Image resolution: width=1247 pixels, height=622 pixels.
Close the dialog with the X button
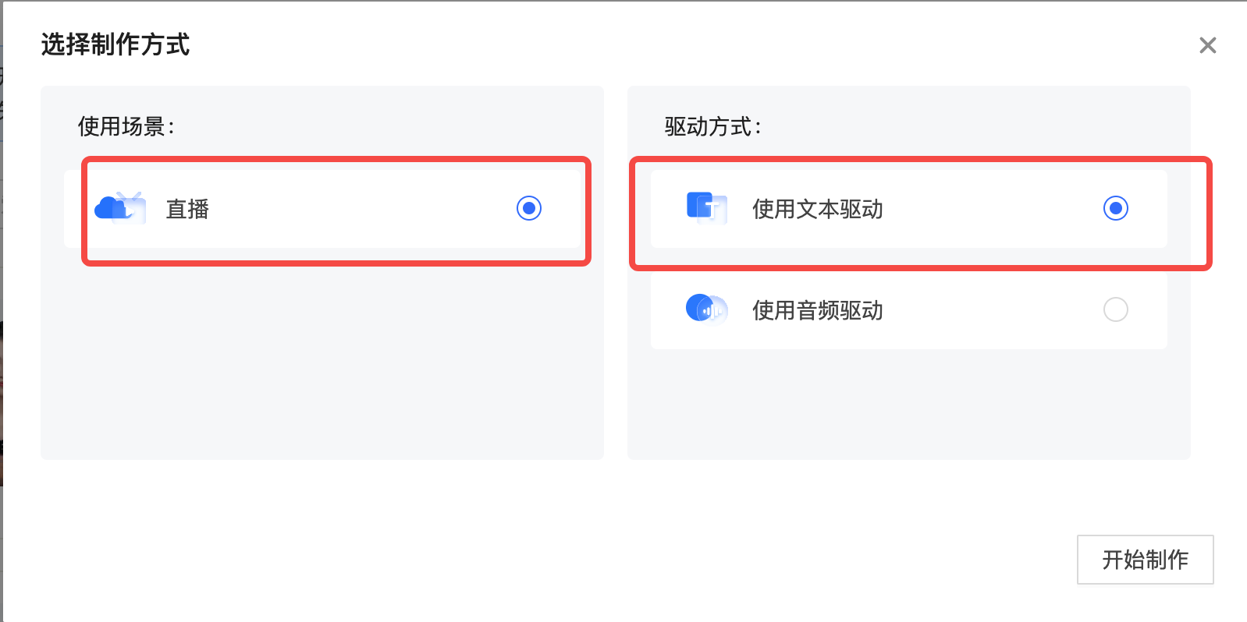1207,45
